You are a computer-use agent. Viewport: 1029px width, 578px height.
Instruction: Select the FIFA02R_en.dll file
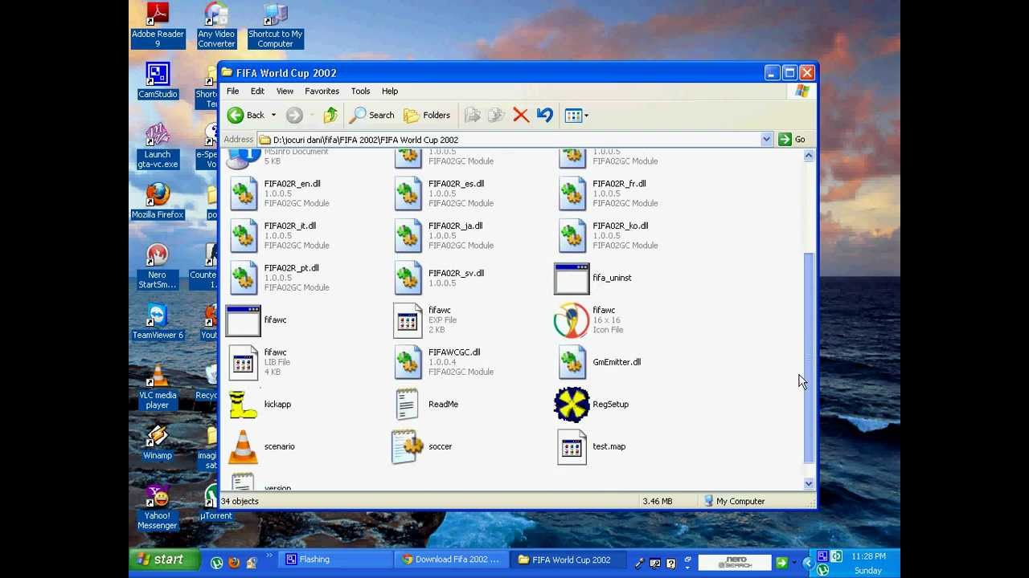pos(278,193)
